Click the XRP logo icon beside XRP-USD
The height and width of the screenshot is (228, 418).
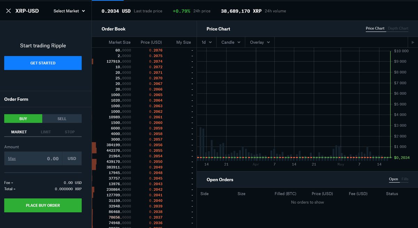[9, 11]
